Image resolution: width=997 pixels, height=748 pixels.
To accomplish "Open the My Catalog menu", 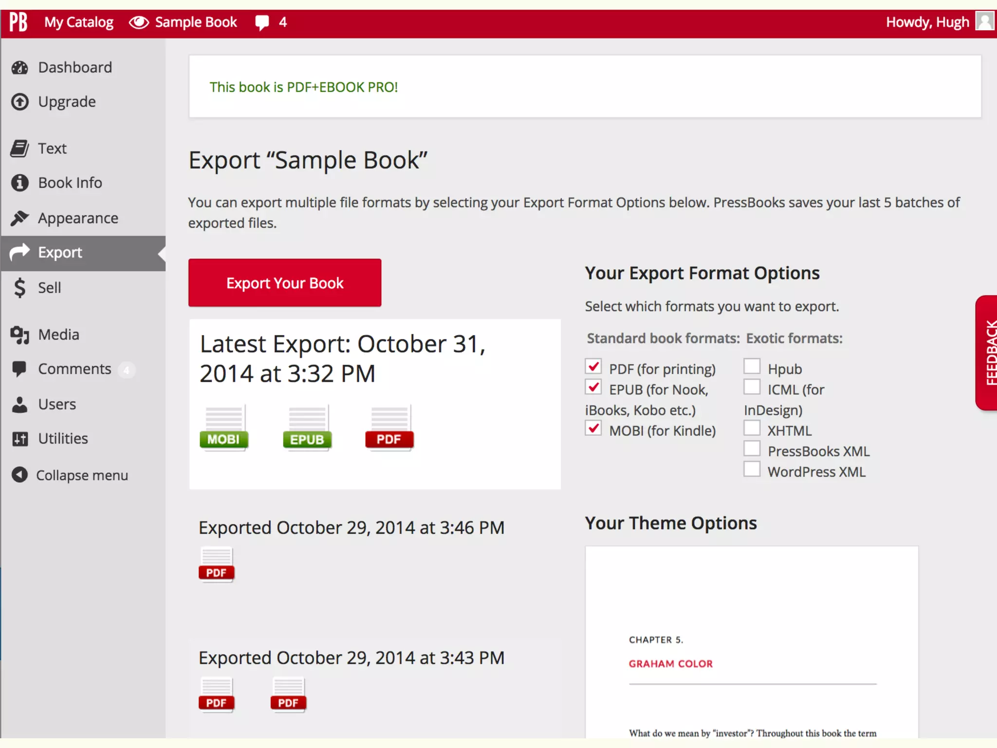I will tap(79, 22).
